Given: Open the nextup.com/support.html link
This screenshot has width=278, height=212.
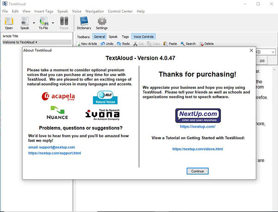Looking at the screenshot, I should [x=55, y=153].
